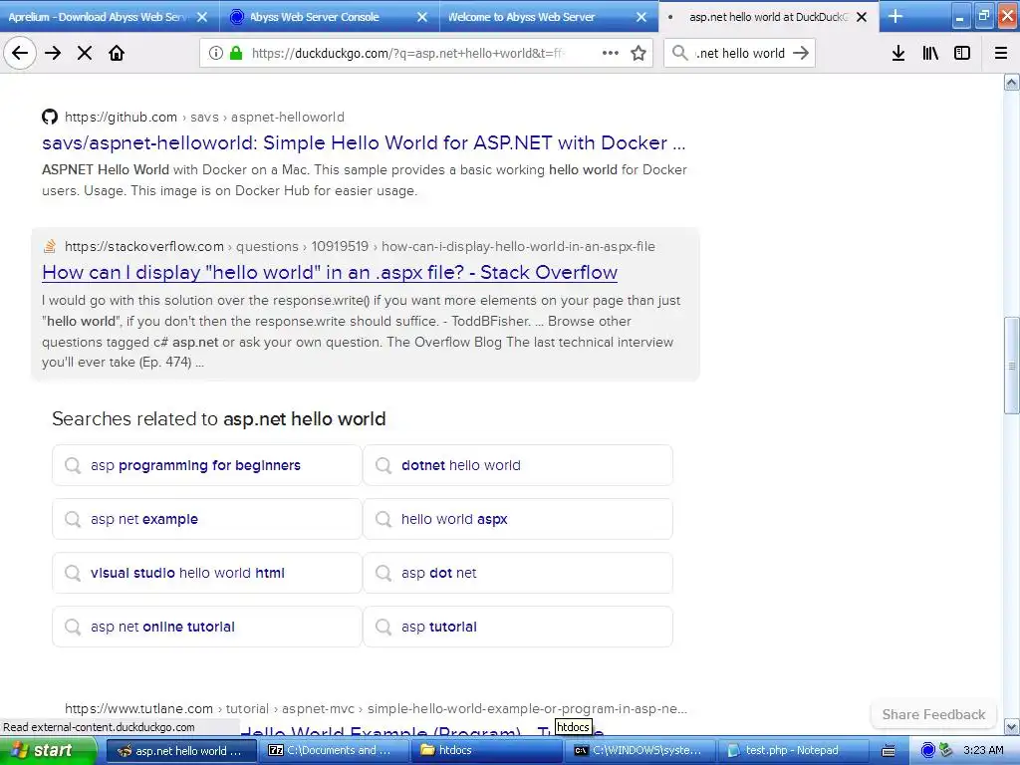The image size is (1020, 765).
Task: Go forward with the arrow button
Action: [x=53, y=53]
